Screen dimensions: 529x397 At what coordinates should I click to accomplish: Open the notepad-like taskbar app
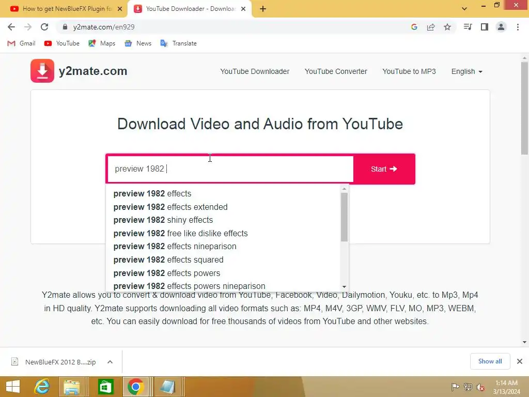click(168, 387)
